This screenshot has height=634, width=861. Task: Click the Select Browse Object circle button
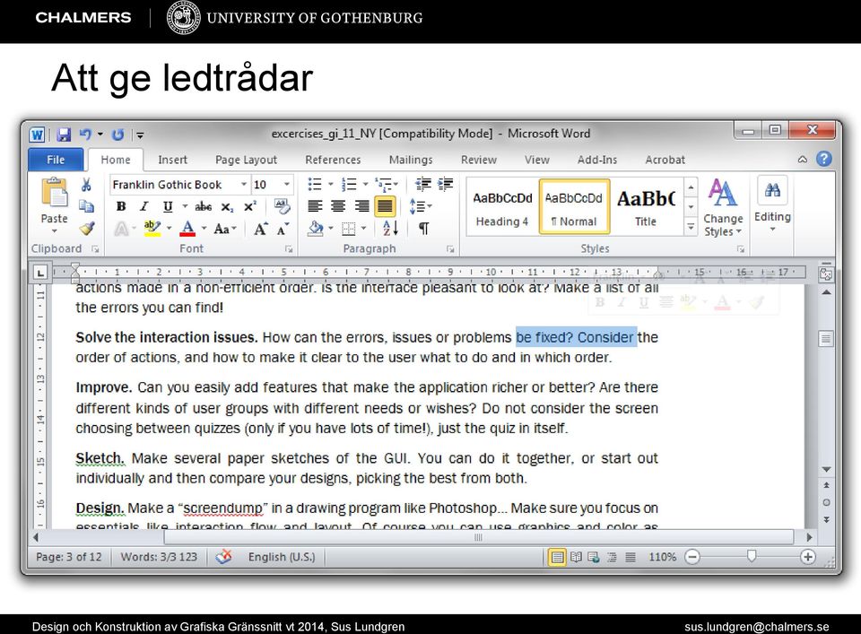(x=826, y=503)
